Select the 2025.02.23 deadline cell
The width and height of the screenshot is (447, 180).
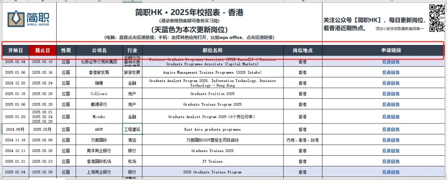tap(43, 161)
